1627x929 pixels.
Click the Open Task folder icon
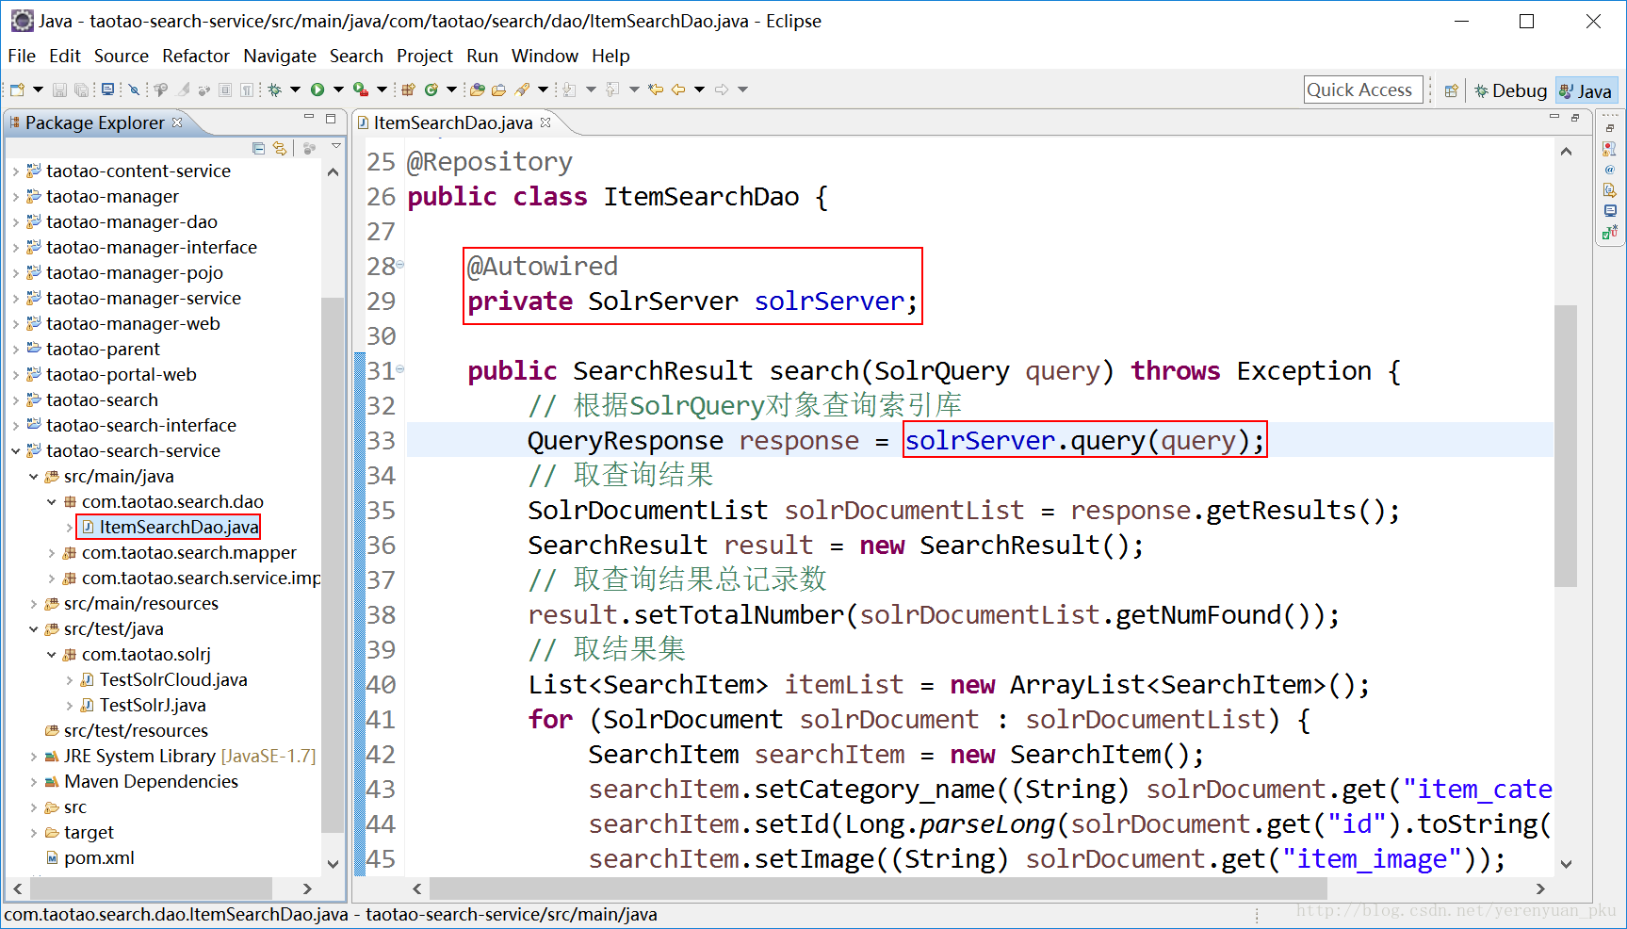pos(498,90)
